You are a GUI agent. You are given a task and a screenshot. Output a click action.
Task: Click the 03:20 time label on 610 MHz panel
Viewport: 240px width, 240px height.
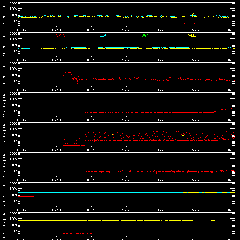91,90
